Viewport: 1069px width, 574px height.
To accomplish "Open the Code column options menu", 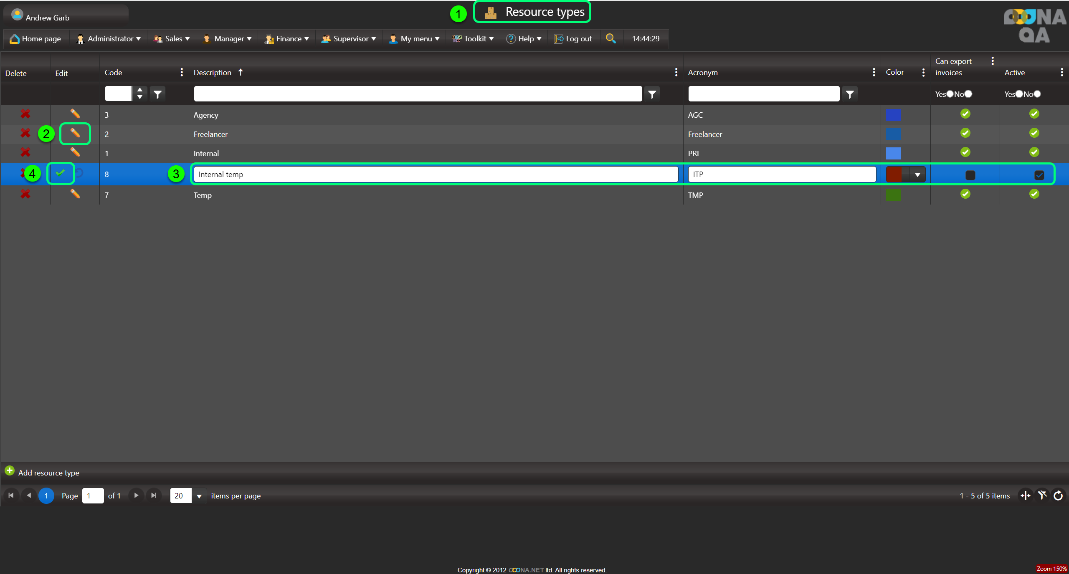I will (x=181, y=72).
